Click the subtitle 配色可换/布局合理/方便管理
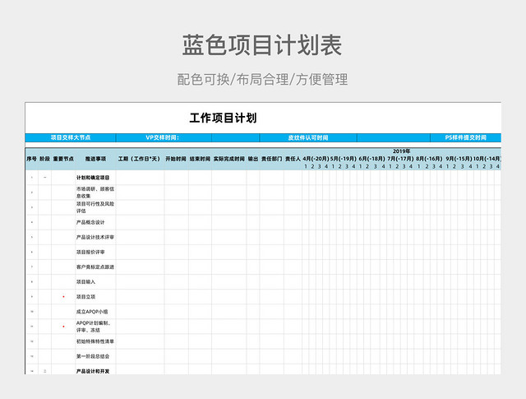The height and width of the screenshot is (399, 526). pos(262,80)
